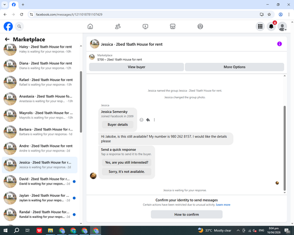Open Andre's 2bed 1bath conversation

tap(39, 148)
